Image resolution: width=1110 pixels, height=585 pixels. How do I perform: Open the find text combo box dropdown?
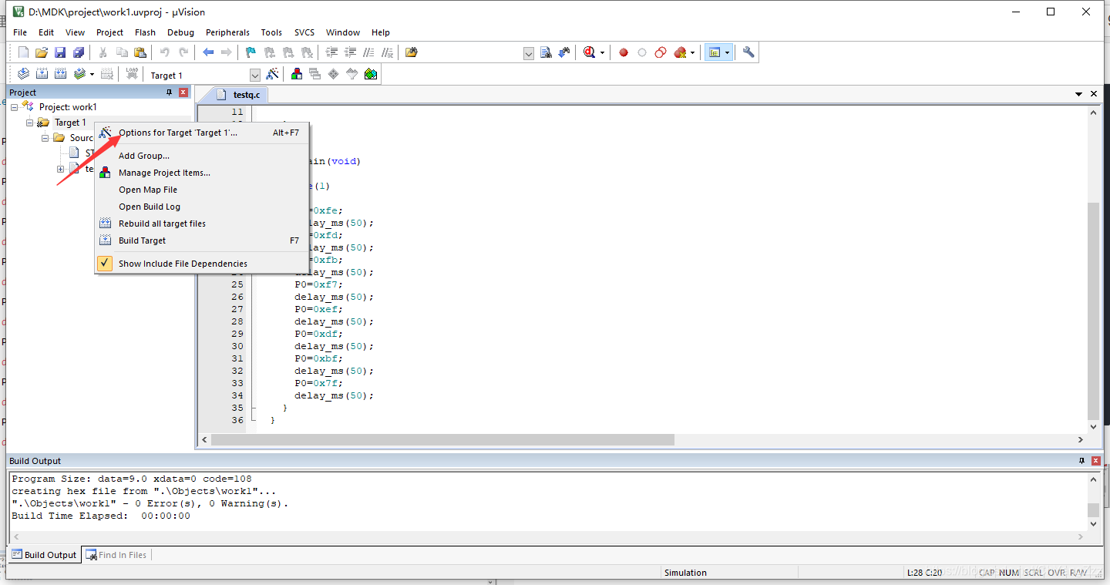529,53
